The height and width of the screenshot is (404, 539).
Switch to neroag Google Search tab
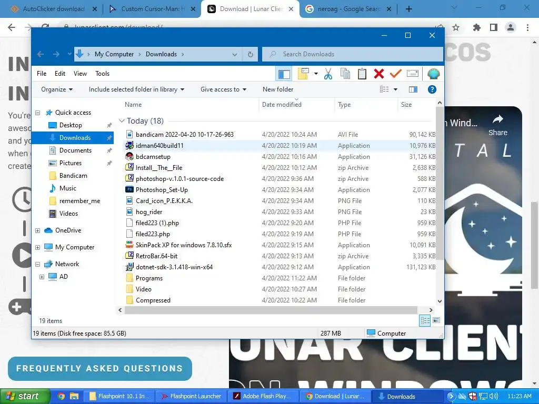coord(348,9)
